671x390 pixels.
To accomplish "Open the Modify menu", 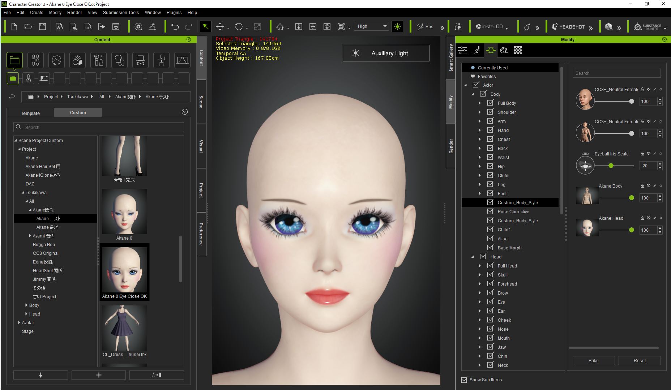I will 55,12.
